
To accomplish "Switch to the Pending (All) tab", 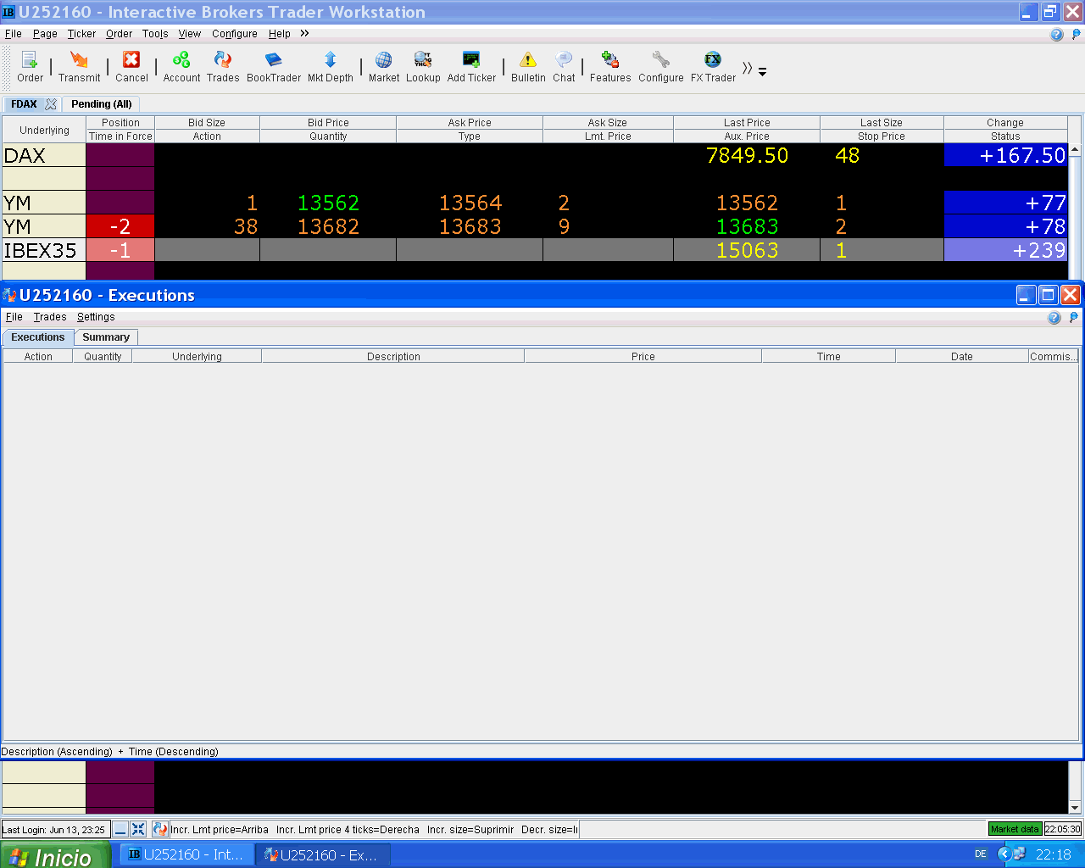I will [x=101, y=104].
